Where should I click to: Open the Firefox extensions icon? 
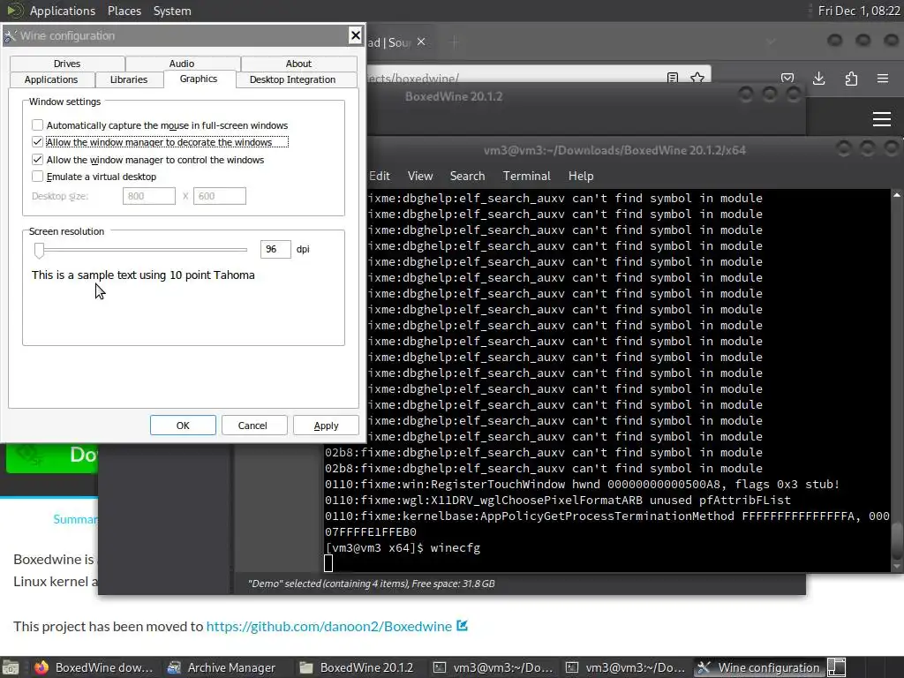tap(851, 78)
